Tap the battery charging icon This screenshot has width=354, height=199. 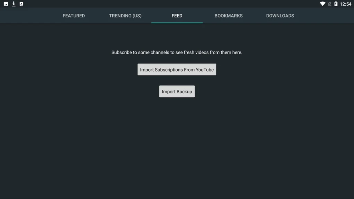pyautogui.click(x=336, y=4)
